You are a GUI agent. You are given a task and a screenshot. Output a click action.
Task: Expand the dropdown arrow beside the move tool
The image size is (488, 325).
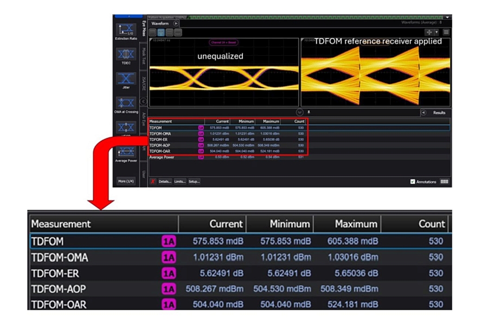coord(436,32)
